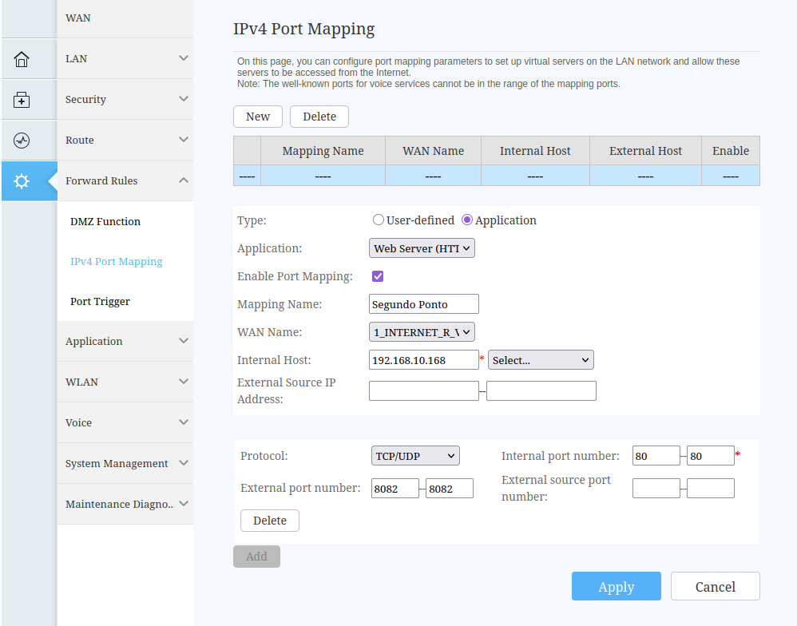
Task: Expand the WLAN menu chevron
Action: pyautogui.click(x=183, y=382)
